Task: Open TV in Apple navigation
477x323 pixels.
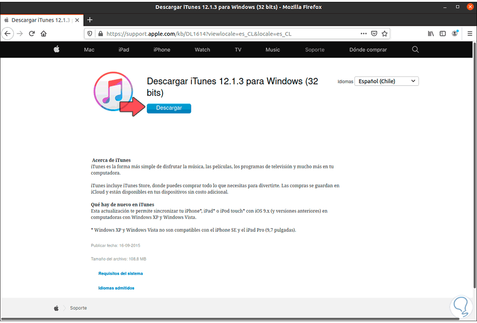Action: click(x=238, y=49)
